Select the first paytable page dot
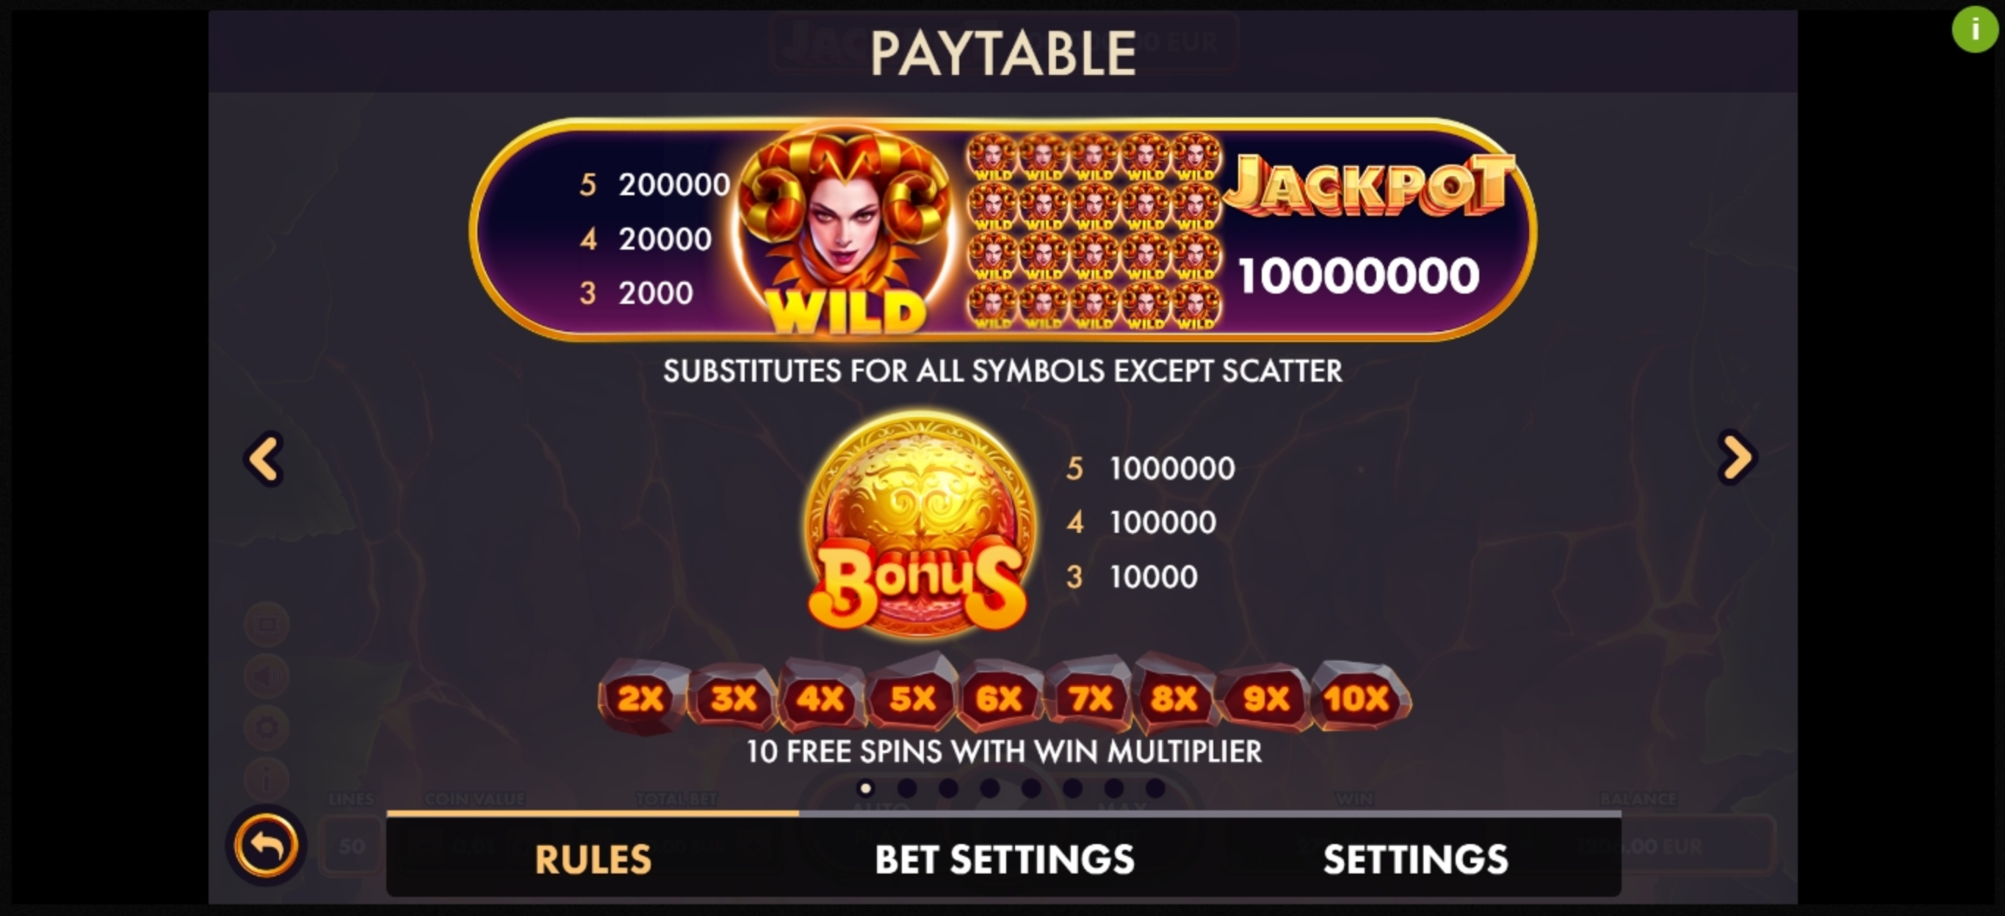The height and width of the screenshot is (916, 2005). (x=864, y=788)
